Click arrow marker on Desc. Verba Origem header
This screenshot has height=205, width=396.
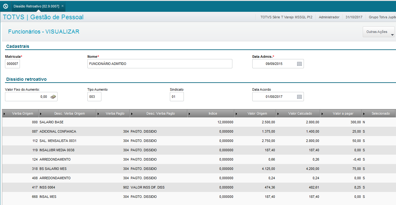tap(41, 114)
